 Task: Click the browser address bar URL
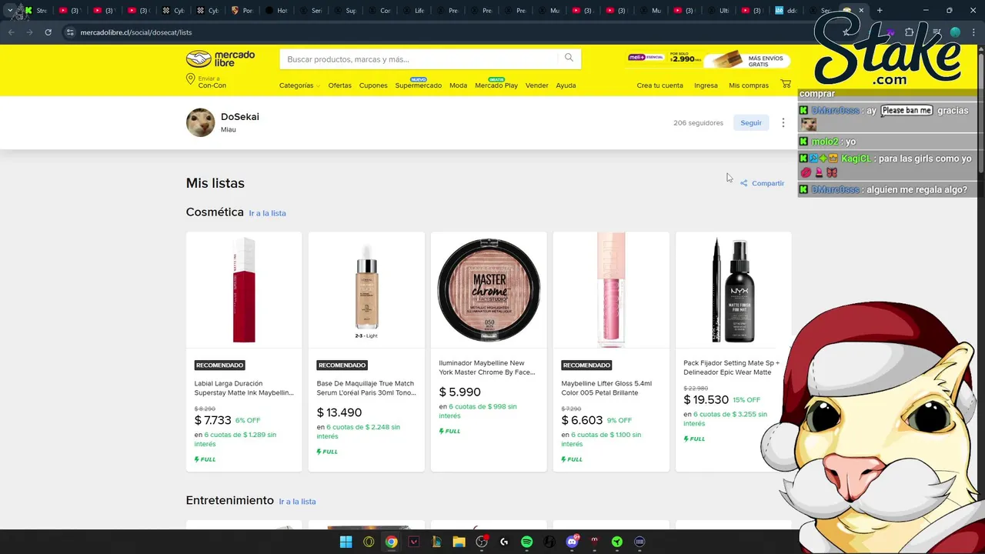[136, 32]
